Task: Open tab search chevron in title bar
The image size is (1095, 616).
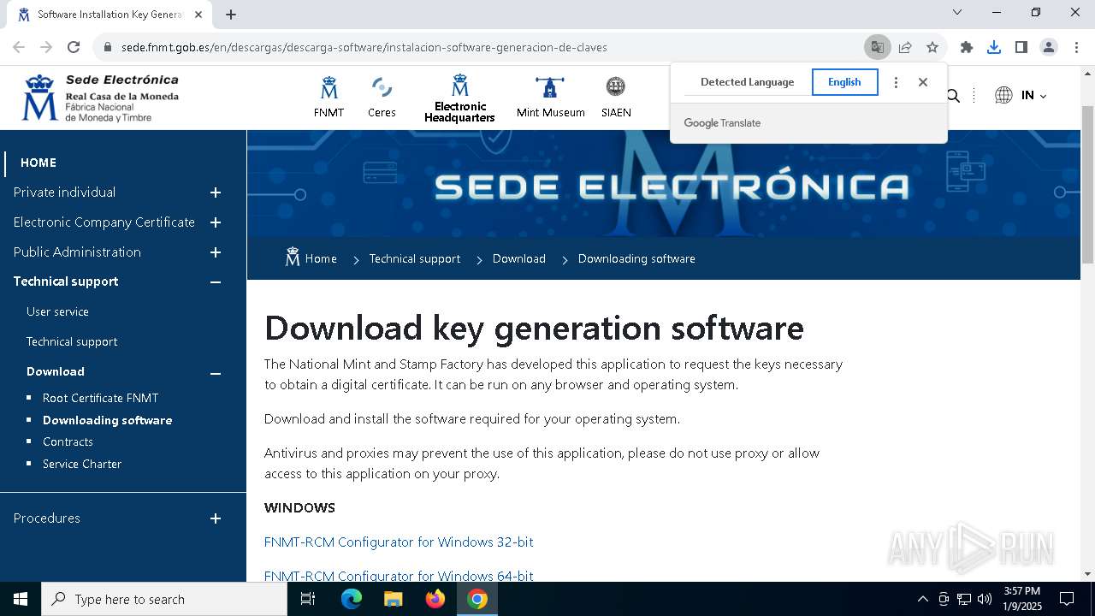Action: coord(957,12)
